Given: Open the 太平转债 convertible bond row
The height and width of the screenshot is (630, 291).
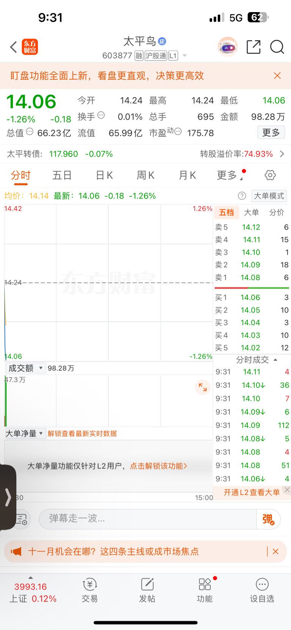Looking at the screenshot, I should pos(145,154).
